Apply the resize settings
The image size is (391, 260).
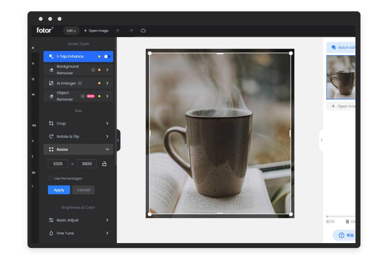[x=59, y=190]
